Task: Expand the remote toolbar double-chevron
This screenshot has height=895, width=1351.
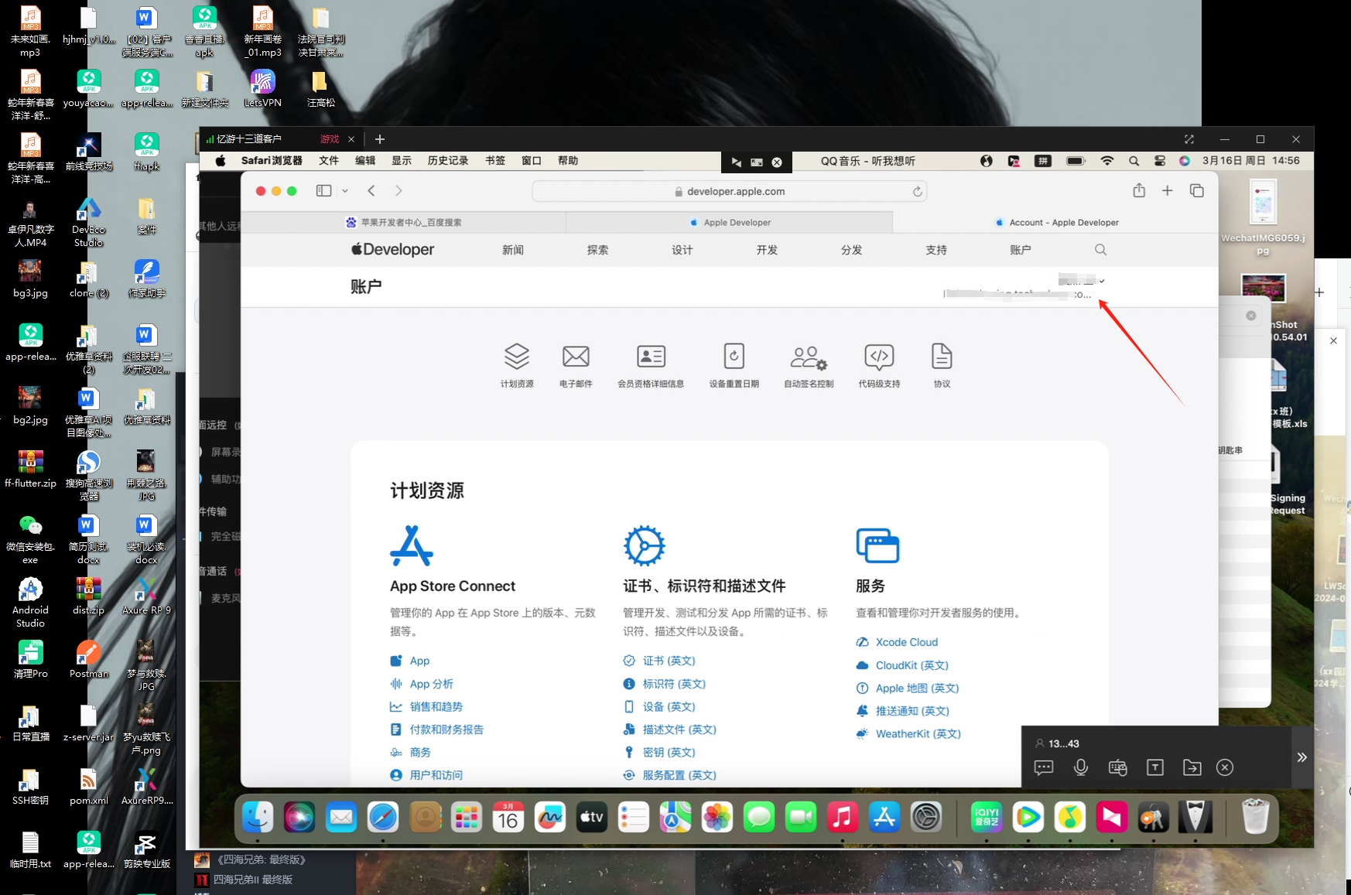Action: [1301, 757]
